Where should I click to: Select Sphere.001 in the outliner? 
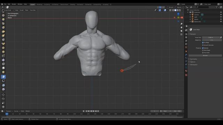(x=198, y=22)
